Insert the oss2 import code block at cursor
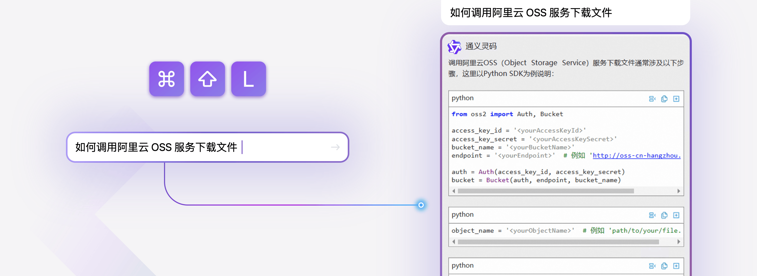The width and height of the screenshot is (757, 276). (652, 99)
